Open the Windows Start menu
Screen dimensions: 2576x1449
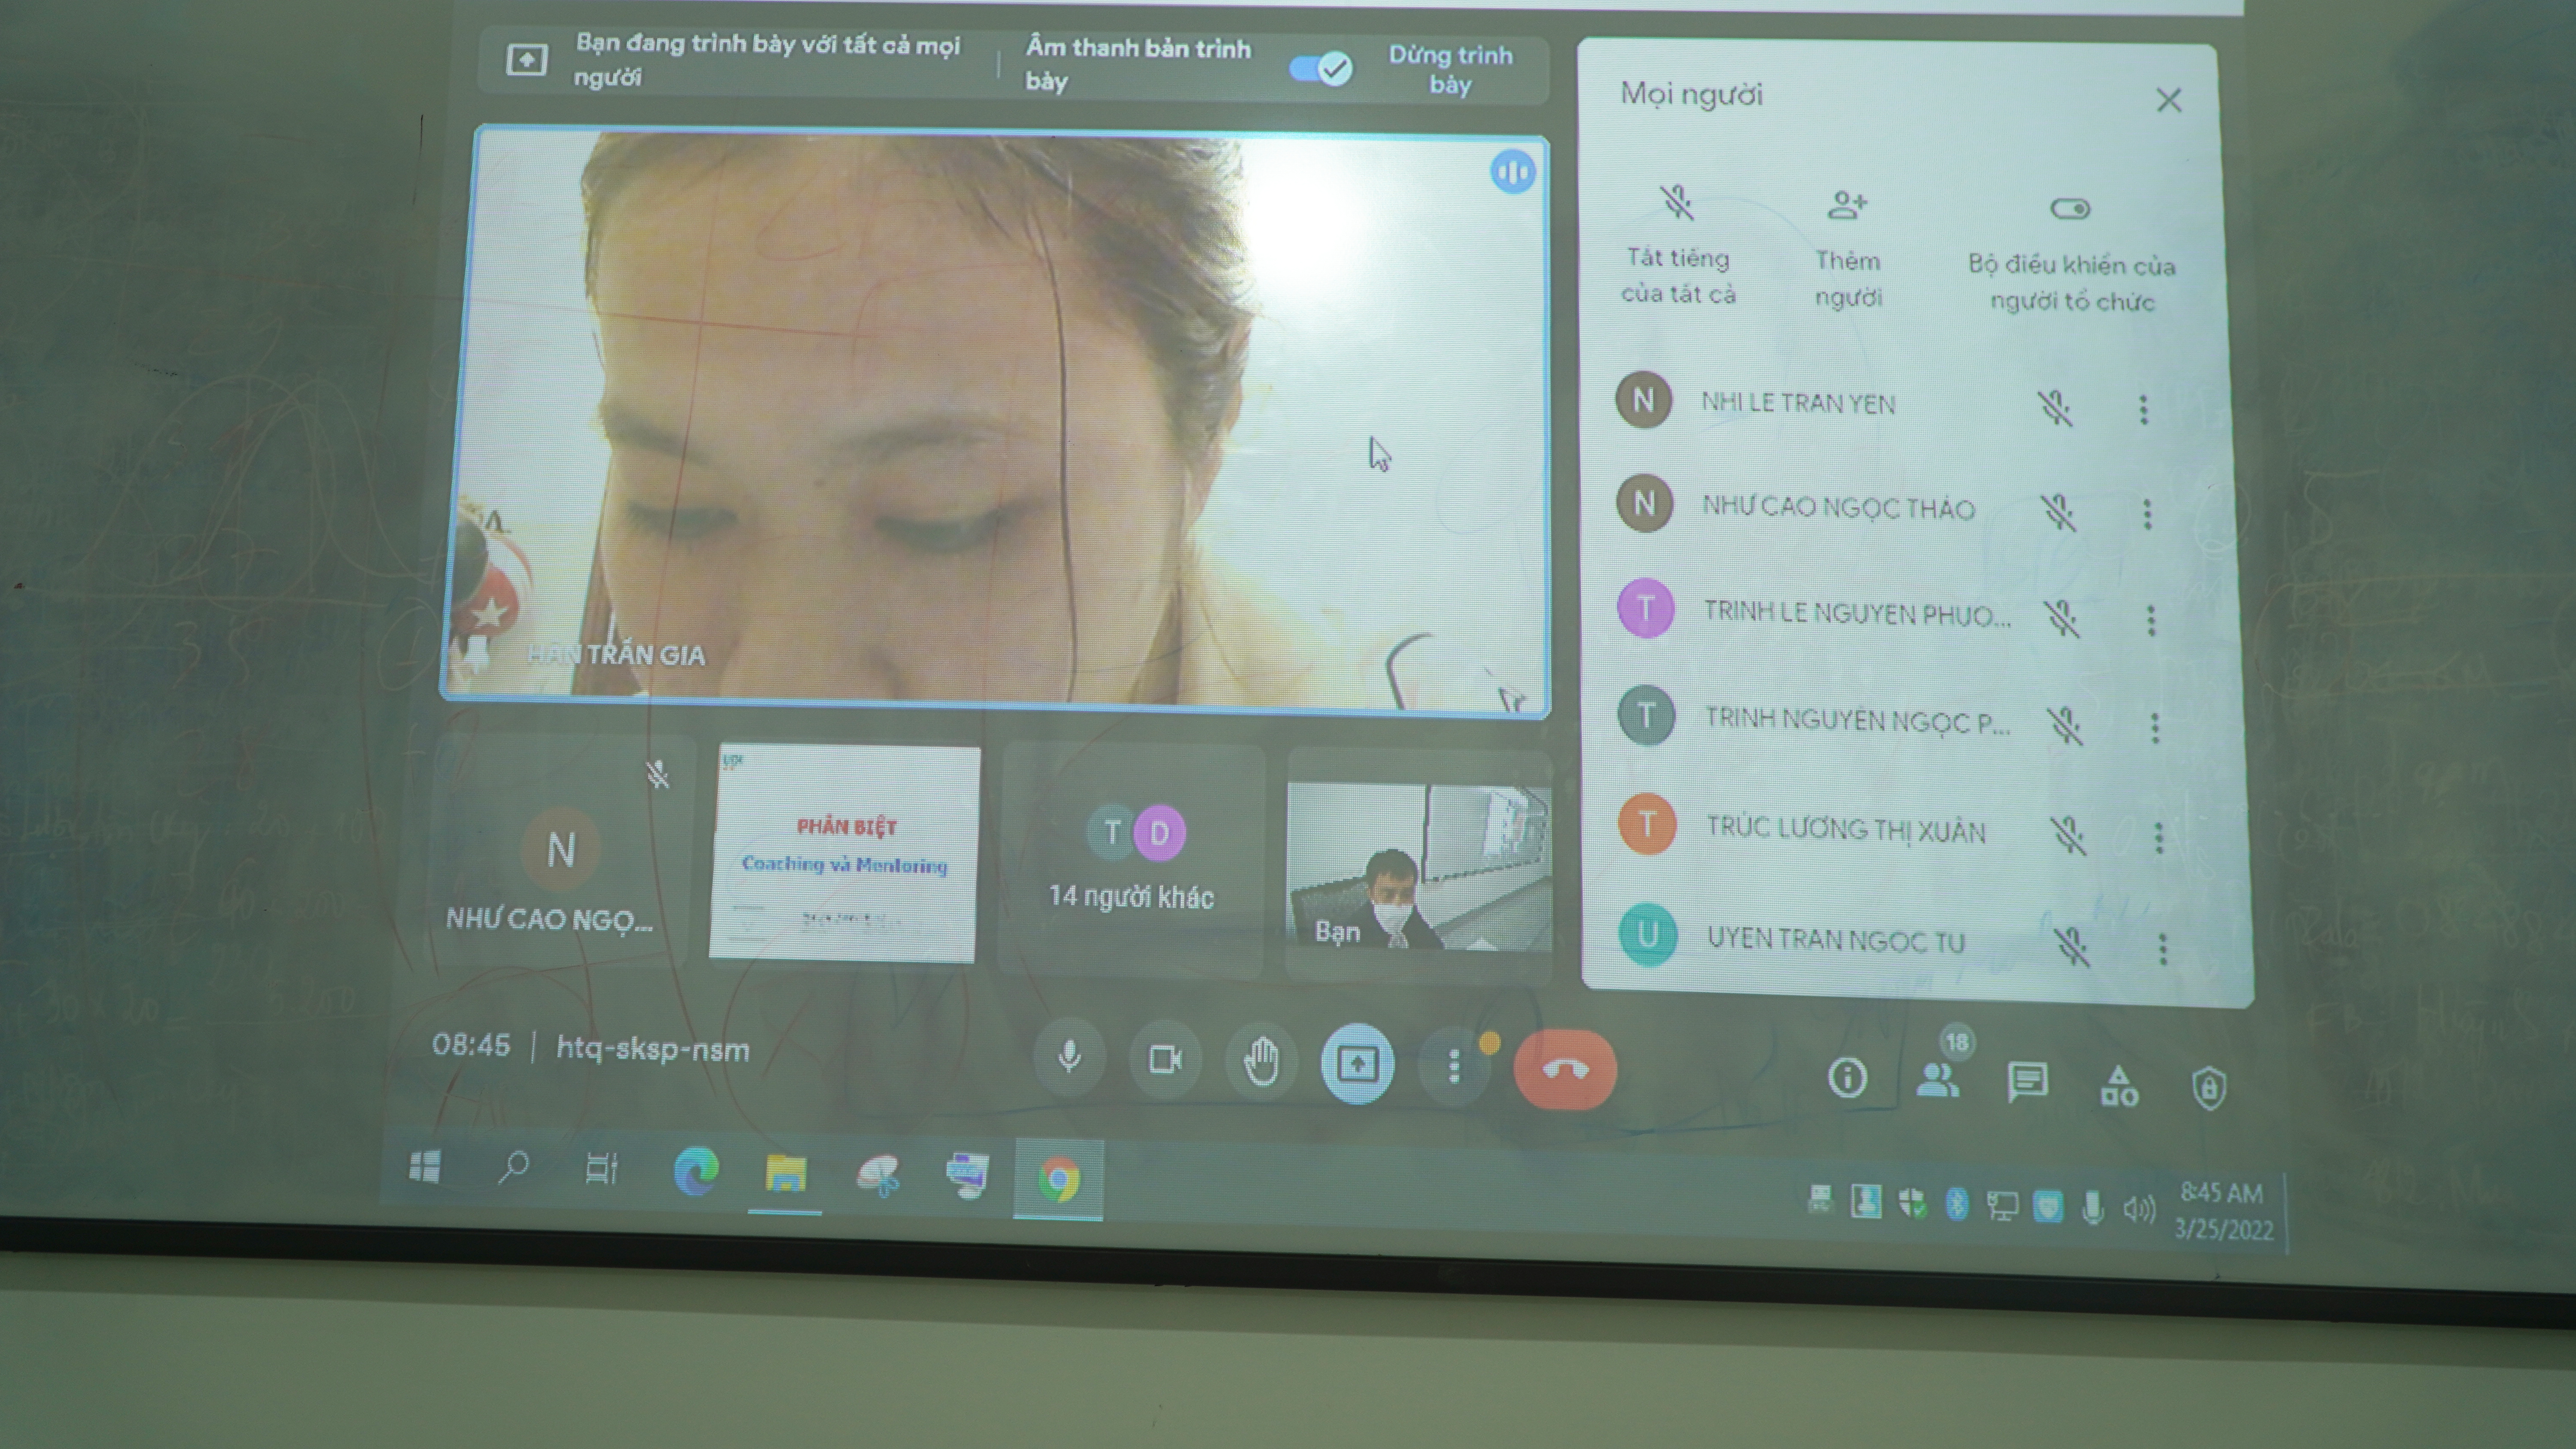pyautogui.click(x=425, y=1166)
